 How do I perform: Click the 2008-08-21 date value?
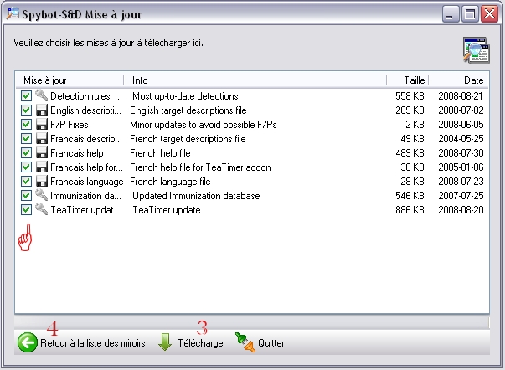tap(461, 96)
